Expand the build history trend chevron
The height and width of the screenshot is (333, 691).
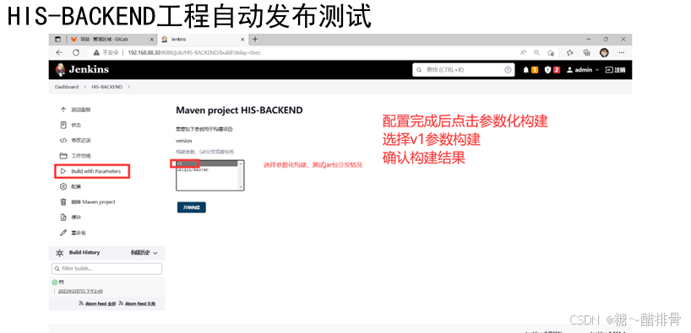pos(155,253)
